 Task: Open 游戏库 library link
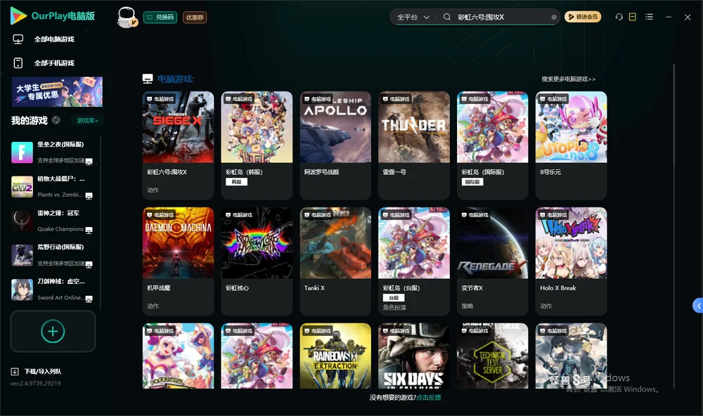point(87,121)
